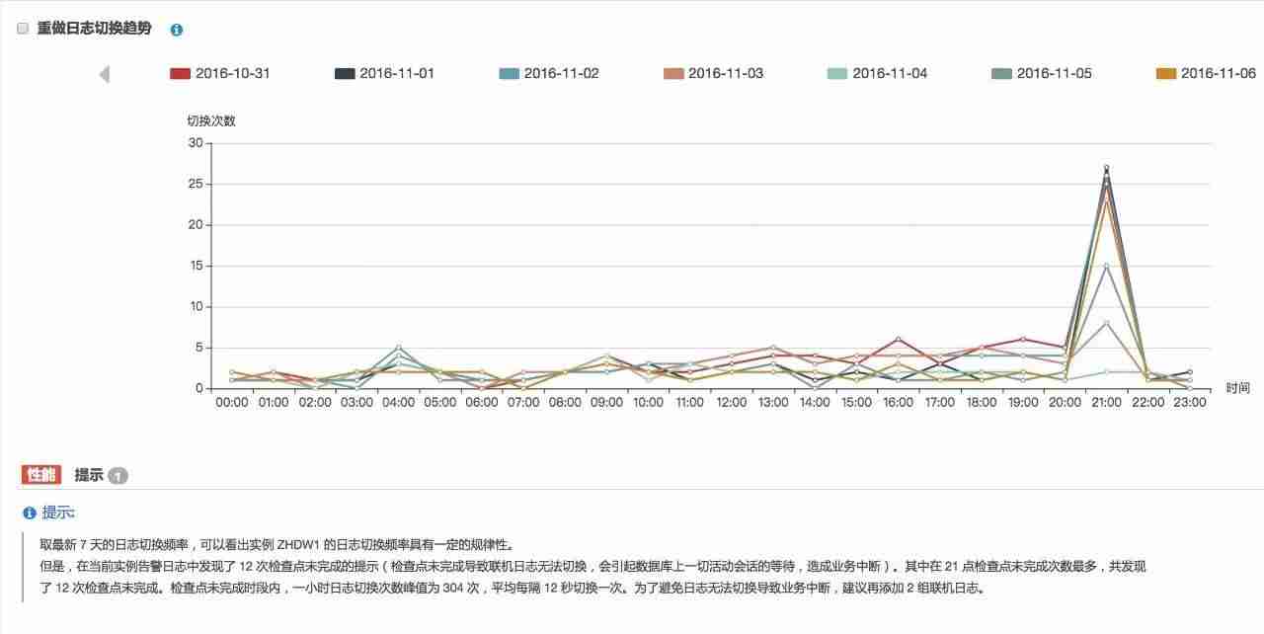Enable the 重做日志切换趋势 checkbox
1264x634 pixels.
click(22, 28)
